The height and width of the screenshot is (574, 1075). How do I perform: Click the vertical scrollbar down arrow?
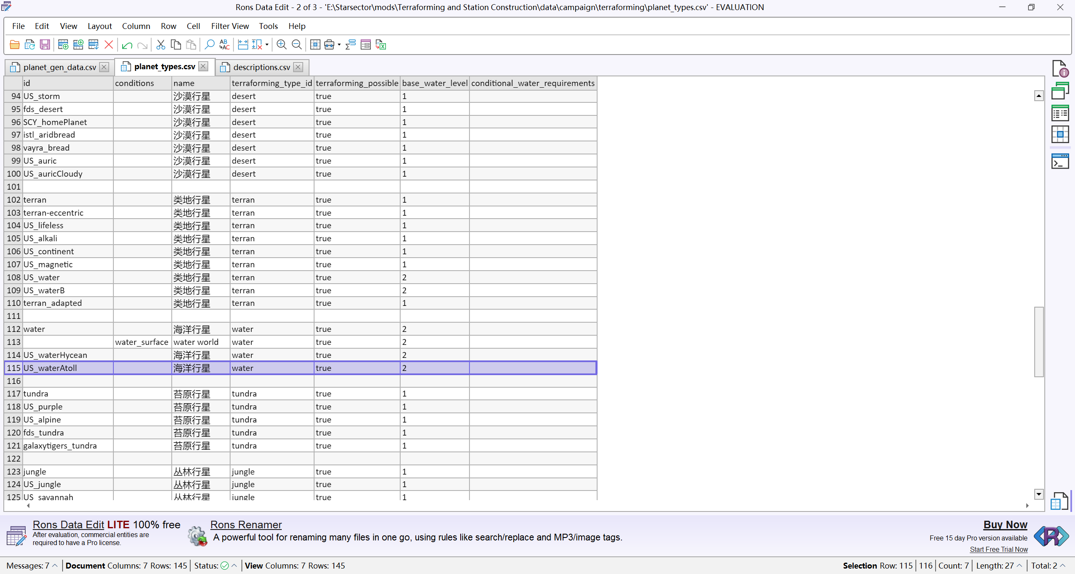1038,494
